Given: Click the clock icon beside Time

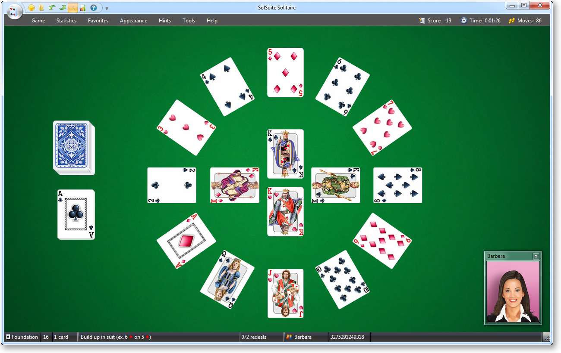Looking at the screenshot, I should (x=464, y=21).
